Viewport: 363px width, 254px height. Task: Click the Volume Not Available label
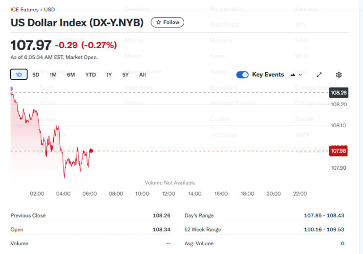point(170,183)
